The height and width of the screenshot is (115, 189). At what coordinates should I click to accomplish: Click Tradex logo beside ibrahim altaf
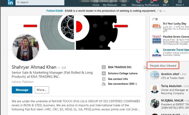[155, 75]
